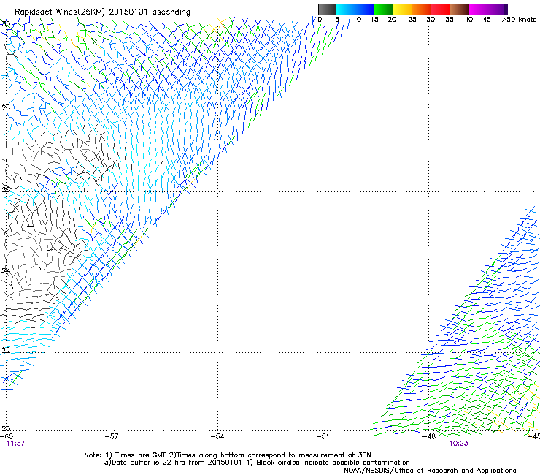The image size is (540, 475).
Task: Click the purple time stamp '10:23'
Action: coord(458,444)
